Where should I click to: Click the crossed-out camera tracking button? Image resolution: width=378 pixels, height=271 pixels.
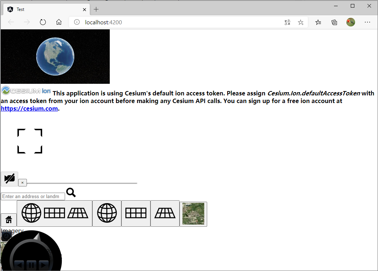click(x=9, y=179)
